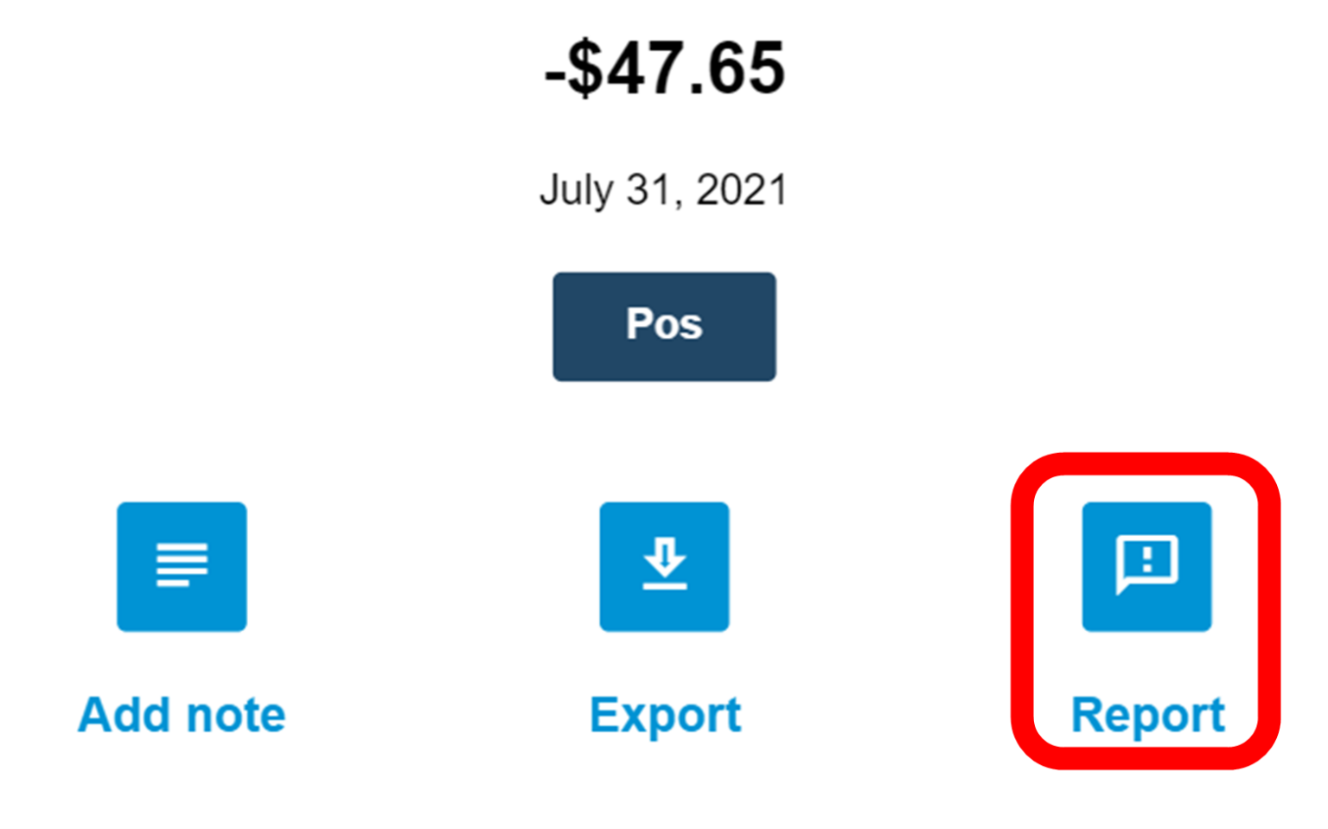The height and width of the screenshot is (829, 1328).
Task: Select the white Pos text on badge
Action: tap(664, 324)
